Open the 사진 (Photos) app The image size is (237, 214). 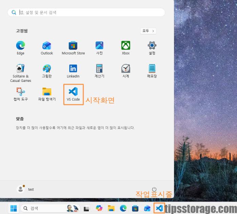[x=100, y=48]
